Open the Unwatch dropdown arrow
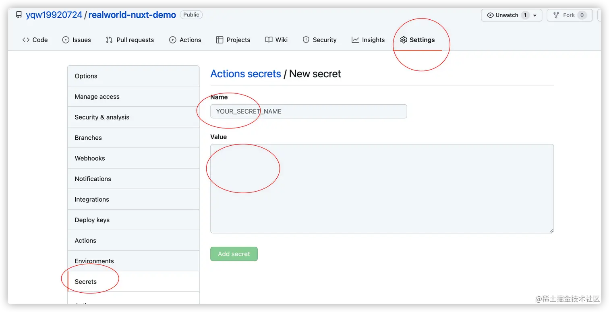 point(535,16)
